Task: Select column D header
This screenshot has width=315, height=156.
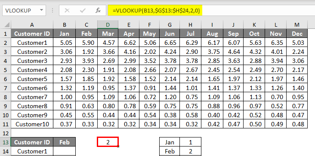Action: 108,25
